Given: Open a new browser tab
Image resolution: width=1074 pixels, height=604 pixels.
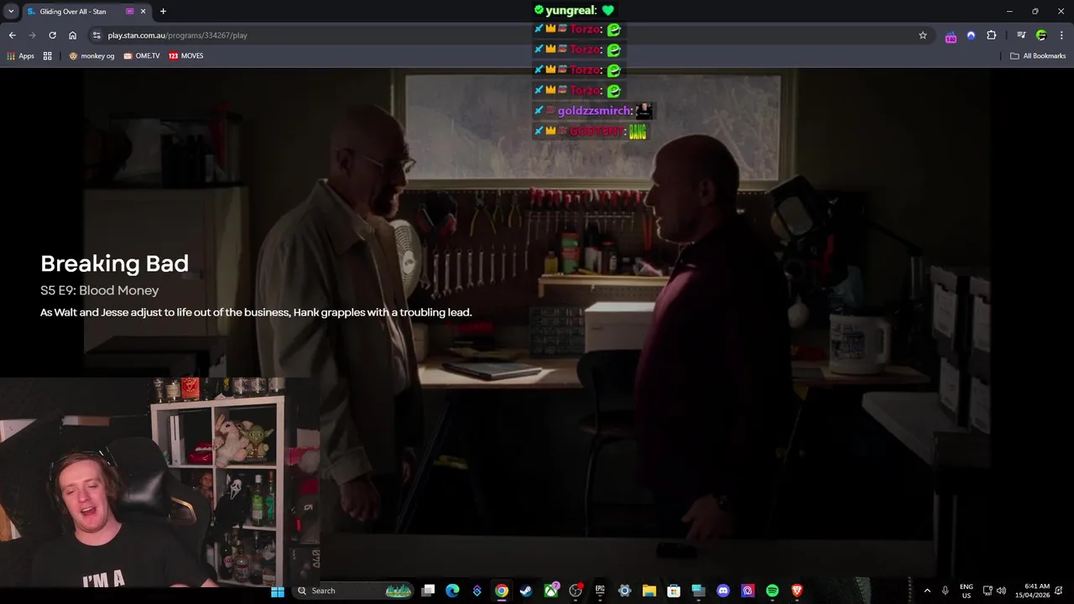Looking at the screenshot, I should tap(163, 12).
